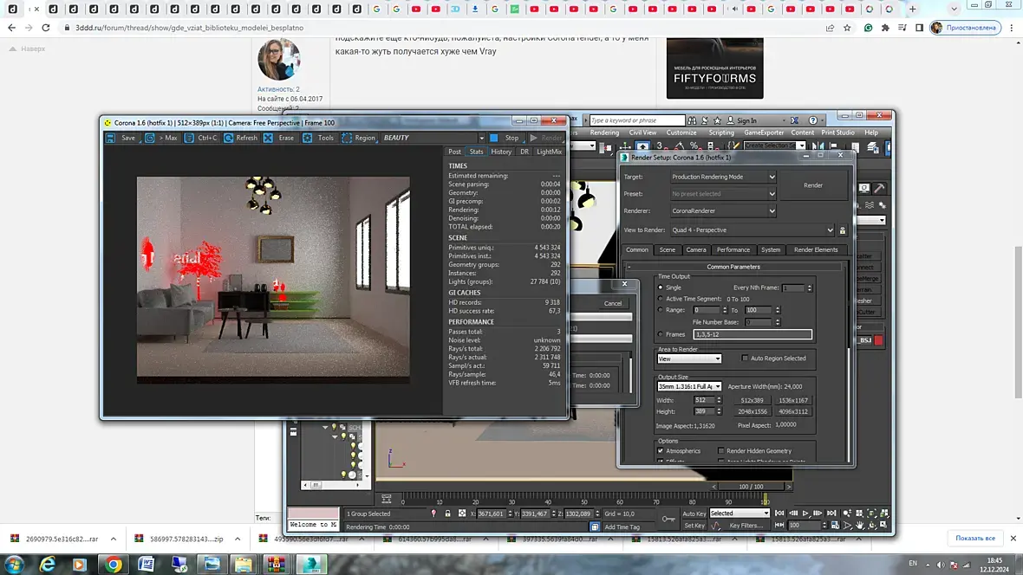The image size is (1023, 575).
Task: Choose 4096x3112 output size preset
Action: point(792,411)
